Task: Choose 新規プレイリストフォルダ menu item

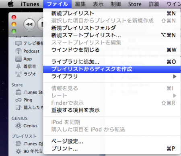Action: pyautogui.click(x=112, y=28)
